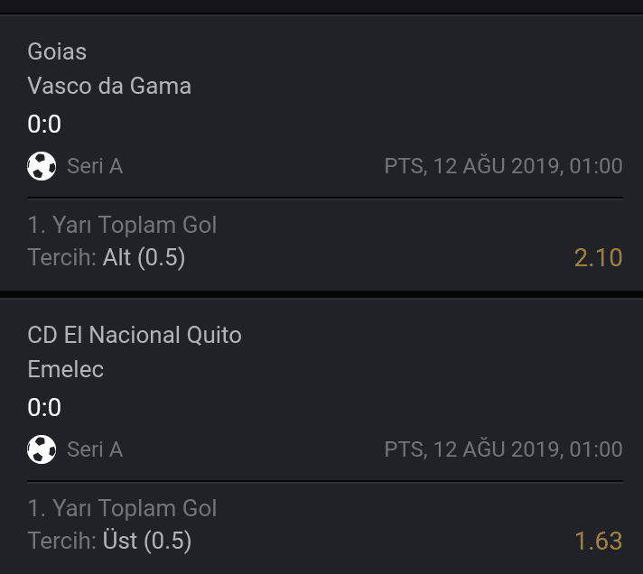Click the 0:0 score of Emelec match
The image size is (643, 574).
pyautogui.click(x=44, y=407)
